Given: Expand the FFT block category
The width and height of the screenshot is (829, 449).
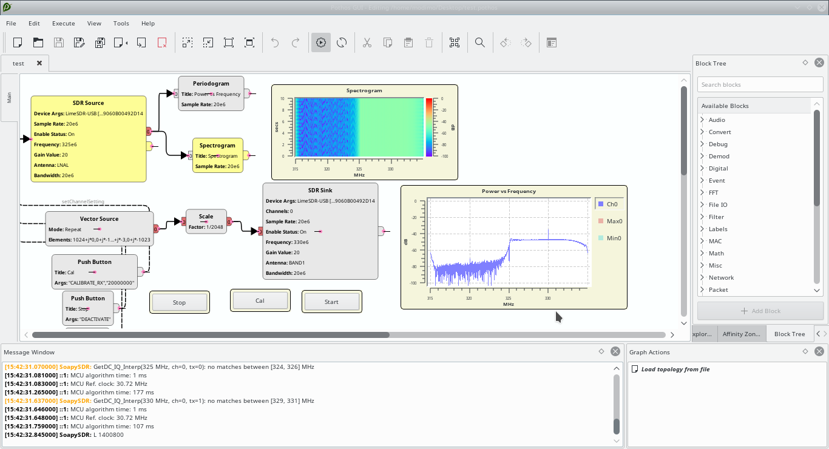Looking at the screenshot, I should pyautogui.click(x=702, y=192).
